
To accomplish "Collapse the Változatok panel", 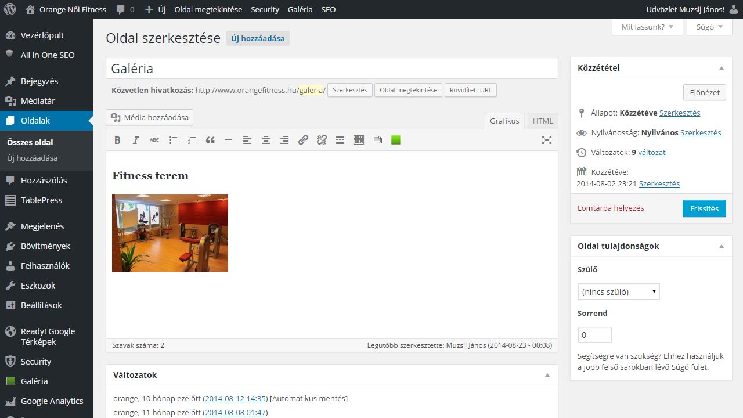I will click(x=547, y=375).
